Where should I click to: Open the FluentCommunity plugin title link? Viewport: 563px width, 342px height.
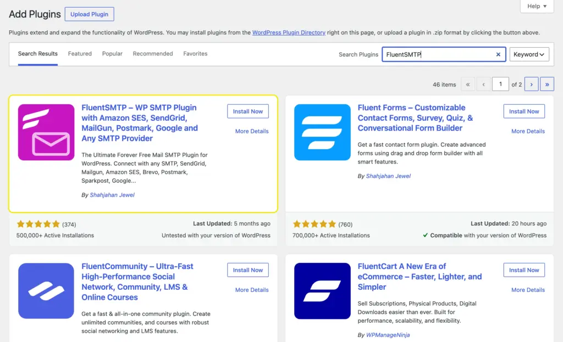click(137, 282)
